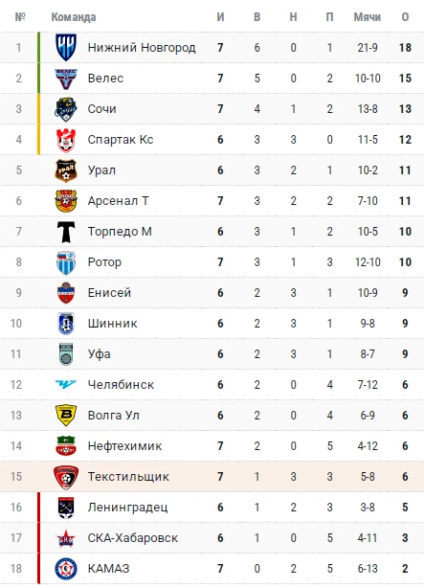Image resolution: width=424 pixels, height=588 pixels.
Task: Open the Ротор club crest
Action: [66, 262]
